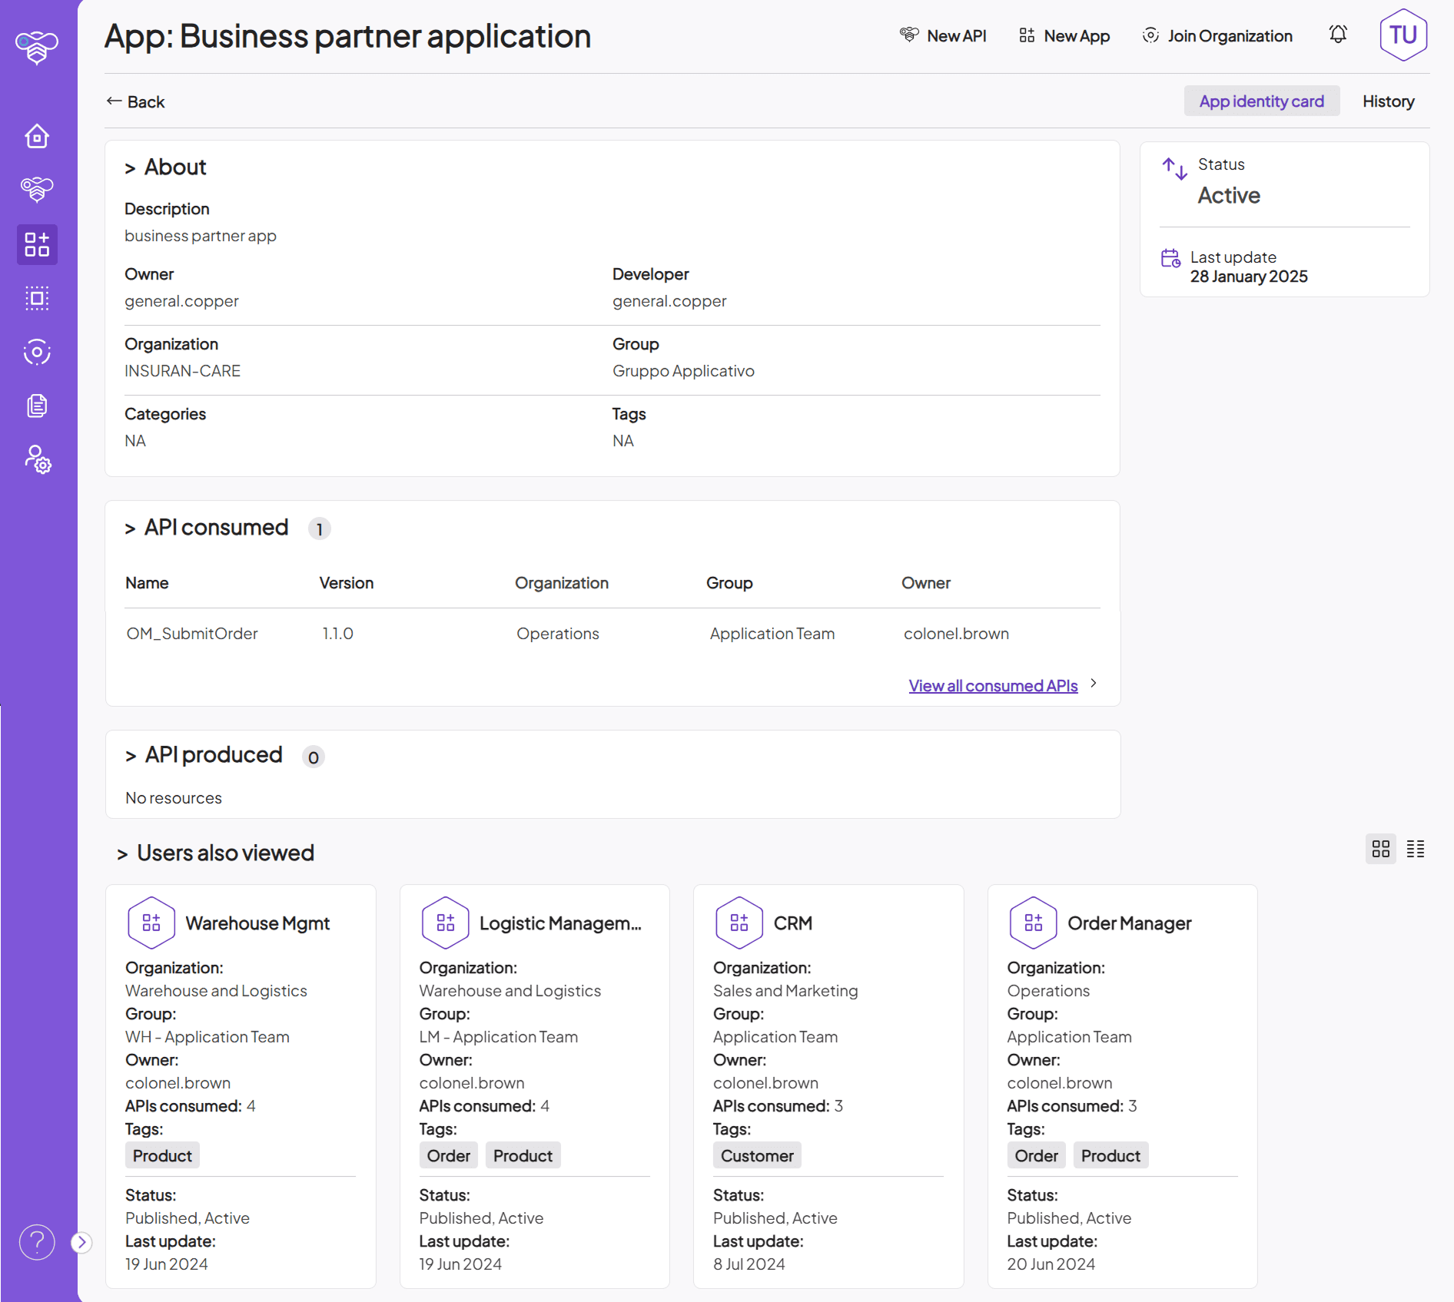Image resolution: width=1454 pixels, height=1302 pixels.
Task: Open the help question-mark bubble
Action: tap(36, 1241)
